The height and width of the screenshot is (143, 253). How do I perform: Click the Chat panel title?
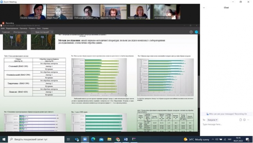click(x=226, y=8)
